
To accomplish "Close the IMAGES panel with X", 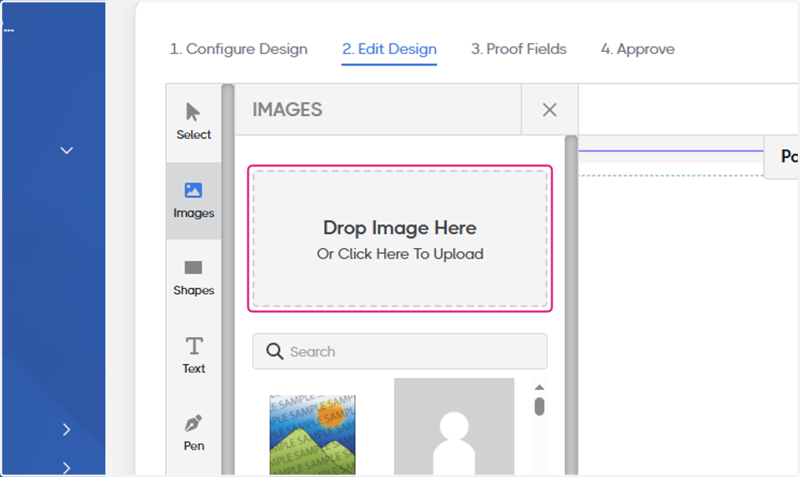I will [x=549, y=110].
